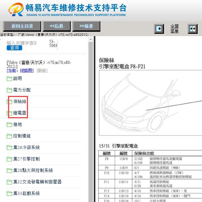
Task: Select the 電力分配 tree item
Action: 22,90
